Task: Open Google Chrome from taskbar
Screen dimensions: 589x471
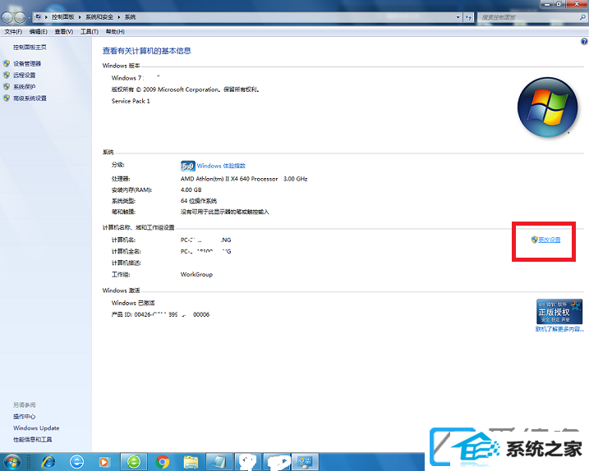Action: (x=163, y=462)
